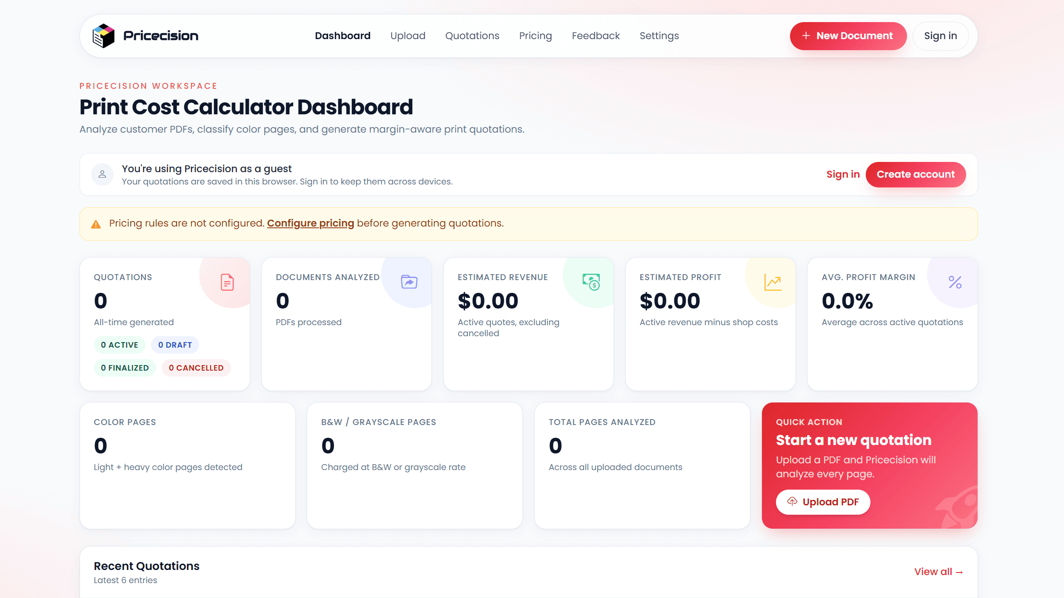Viewport: 1064px width, 598px height.
Task: Click the Create account button
Action: pyautogui.click(x=916, y=174)
